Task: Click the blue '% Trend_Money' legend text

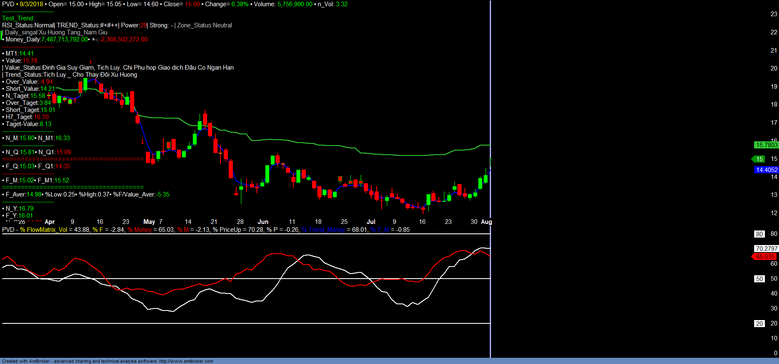Action: pos(323,230)
